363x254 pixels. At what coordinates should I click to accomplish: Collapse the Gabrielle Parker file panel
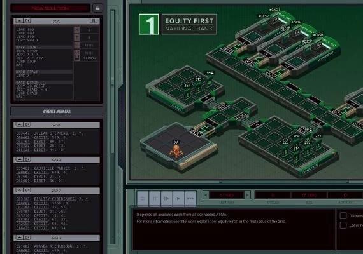tap(20, 159)
